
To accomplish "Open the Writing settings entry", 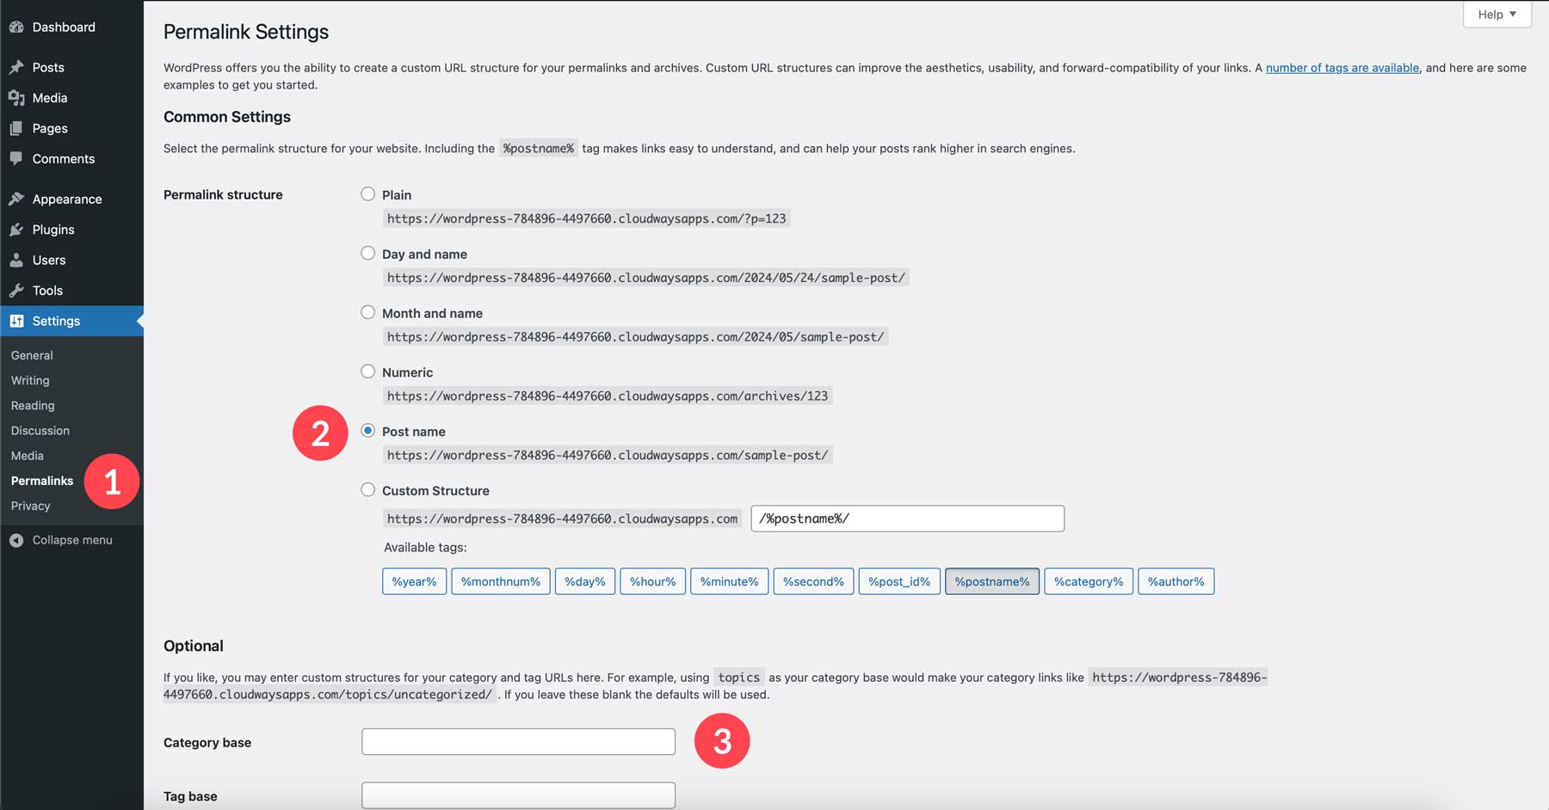I will click(29, 380).
